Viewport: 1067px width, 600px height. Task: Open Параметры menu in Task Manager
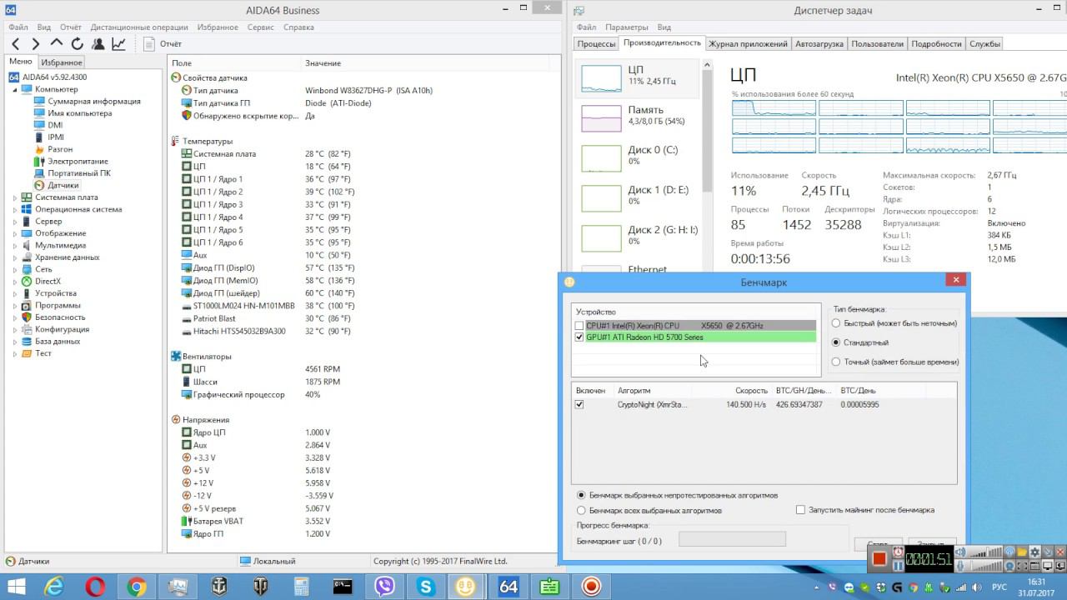pyautogui.click(x=627, y=27)
